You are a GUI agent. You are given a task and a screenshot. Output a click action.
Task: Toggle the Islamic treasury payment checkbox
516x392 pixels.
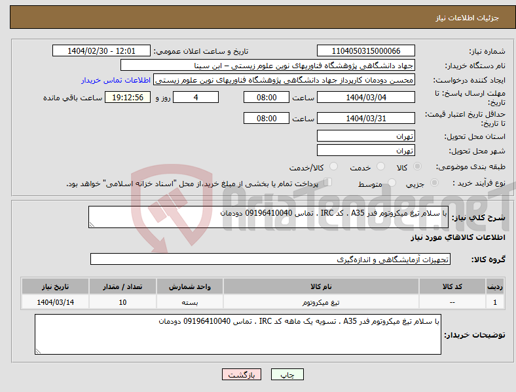(328, 182)
